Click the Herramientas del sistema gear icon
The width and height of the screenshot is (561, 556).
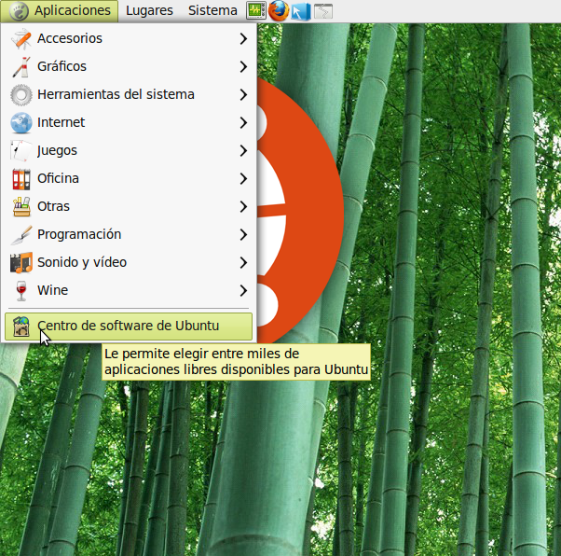click(21, 94)
